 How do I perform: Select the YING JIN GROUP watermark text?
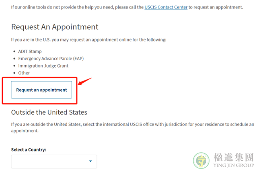(234, 165)
